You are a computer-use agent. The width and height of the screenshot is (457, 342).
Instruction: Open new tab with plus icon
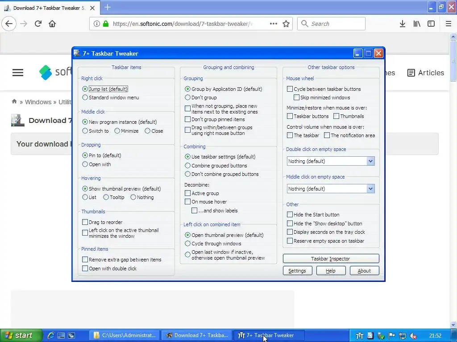pos(108,7)
